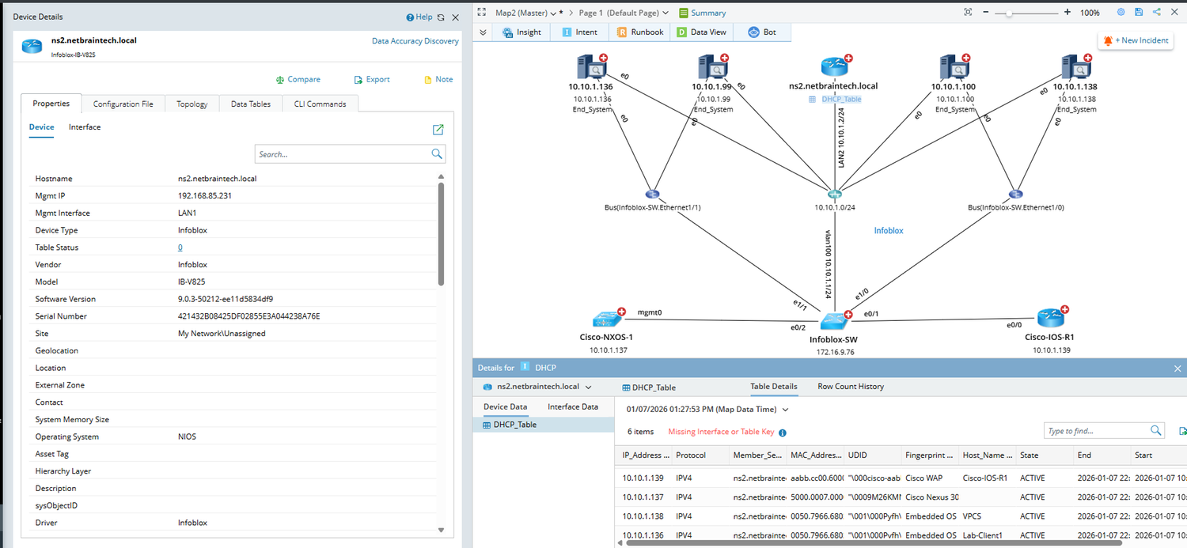Click the DHCP_Table label under ns2 node
This screenshot has height=548, width=1187.
[x=841, y=100]
